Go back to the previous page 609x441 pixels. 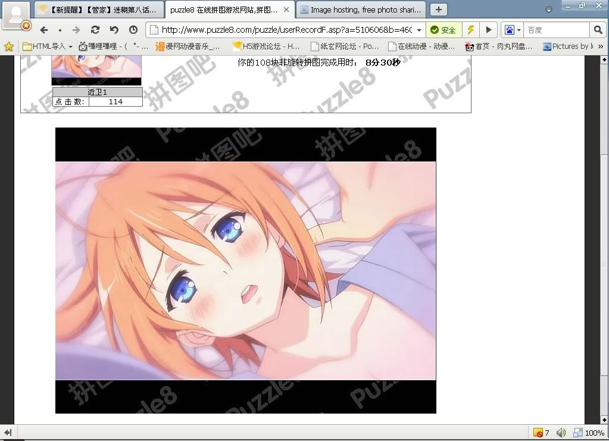(x=44, y=30)
